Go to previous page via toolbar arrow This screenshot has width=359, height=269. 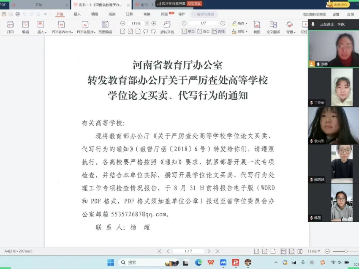coord(184,23)
